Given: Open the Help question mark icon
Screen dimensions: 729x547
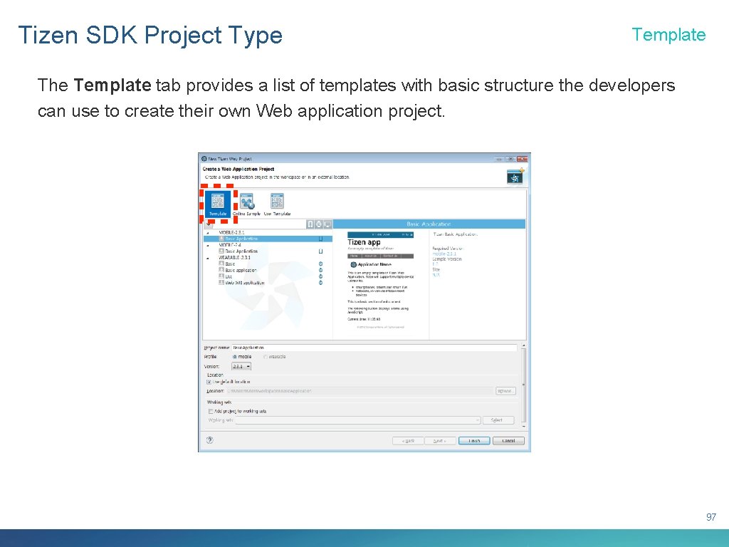Looking at the screenshot, I should 210,439.
